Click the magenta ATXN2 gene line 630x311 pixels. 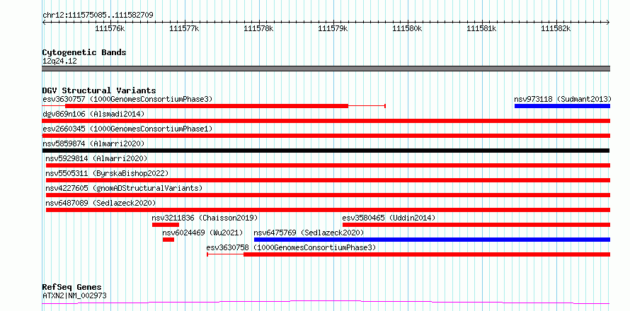click(326, 302)
